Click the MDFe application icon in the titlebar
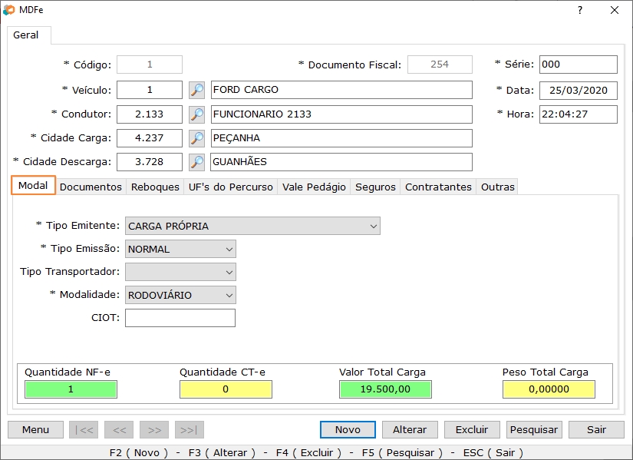The width and height of the screenshot is (633, 460). pos(11,10)
